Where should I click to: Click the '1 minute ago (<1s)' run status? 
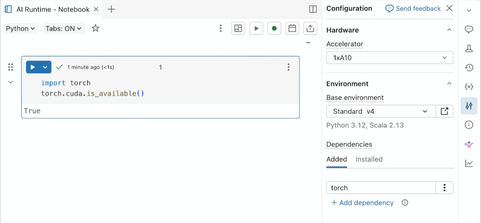point(91,67)
